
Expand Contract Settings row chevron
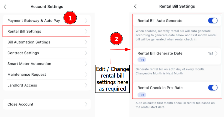coord(86,53)
